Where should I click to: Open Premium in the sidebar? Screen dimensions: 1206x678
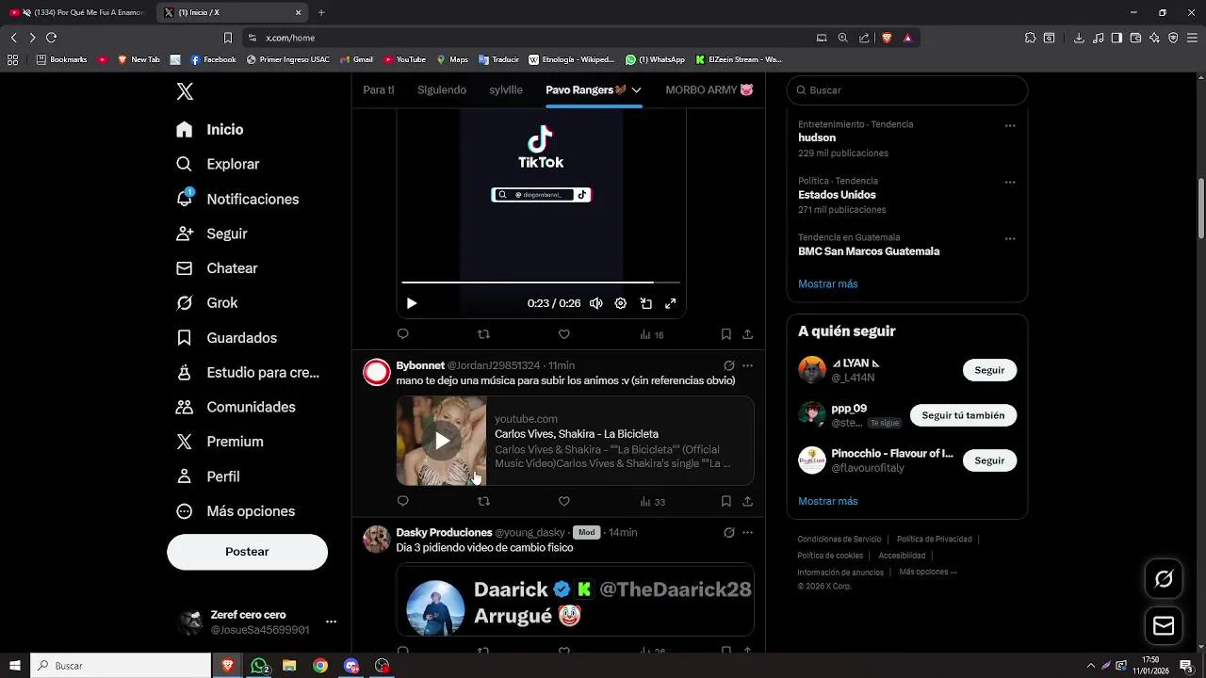220,442
